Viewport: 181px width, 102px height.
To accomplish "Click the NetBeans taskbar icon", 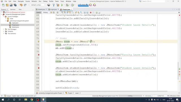I will click(43, 99).
